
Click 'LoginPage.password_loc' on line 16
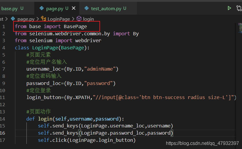(113, 133)
